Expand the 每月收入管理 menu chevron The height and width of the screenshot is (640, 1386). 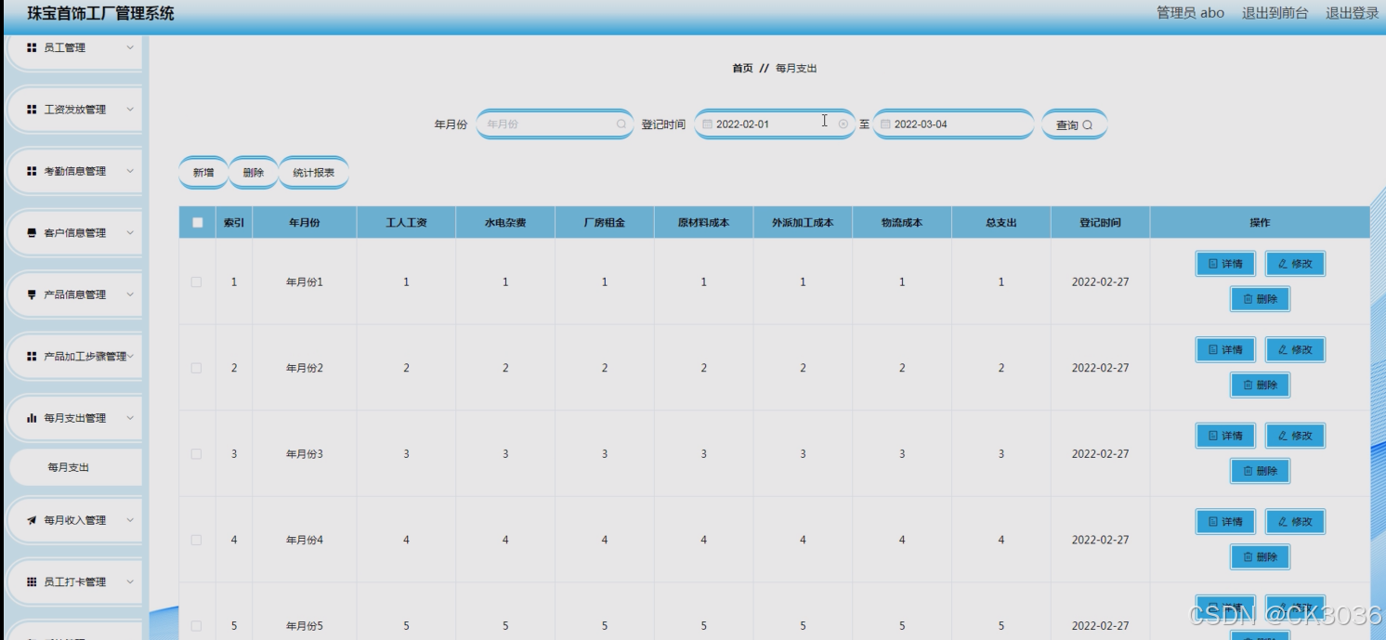pos(129,520)
